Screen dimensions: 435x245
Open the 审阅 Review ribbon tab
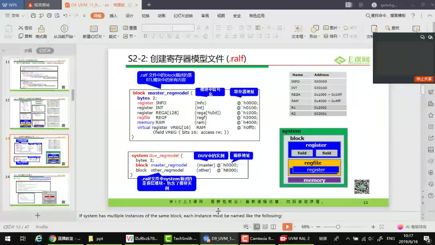tap(205, 16)
